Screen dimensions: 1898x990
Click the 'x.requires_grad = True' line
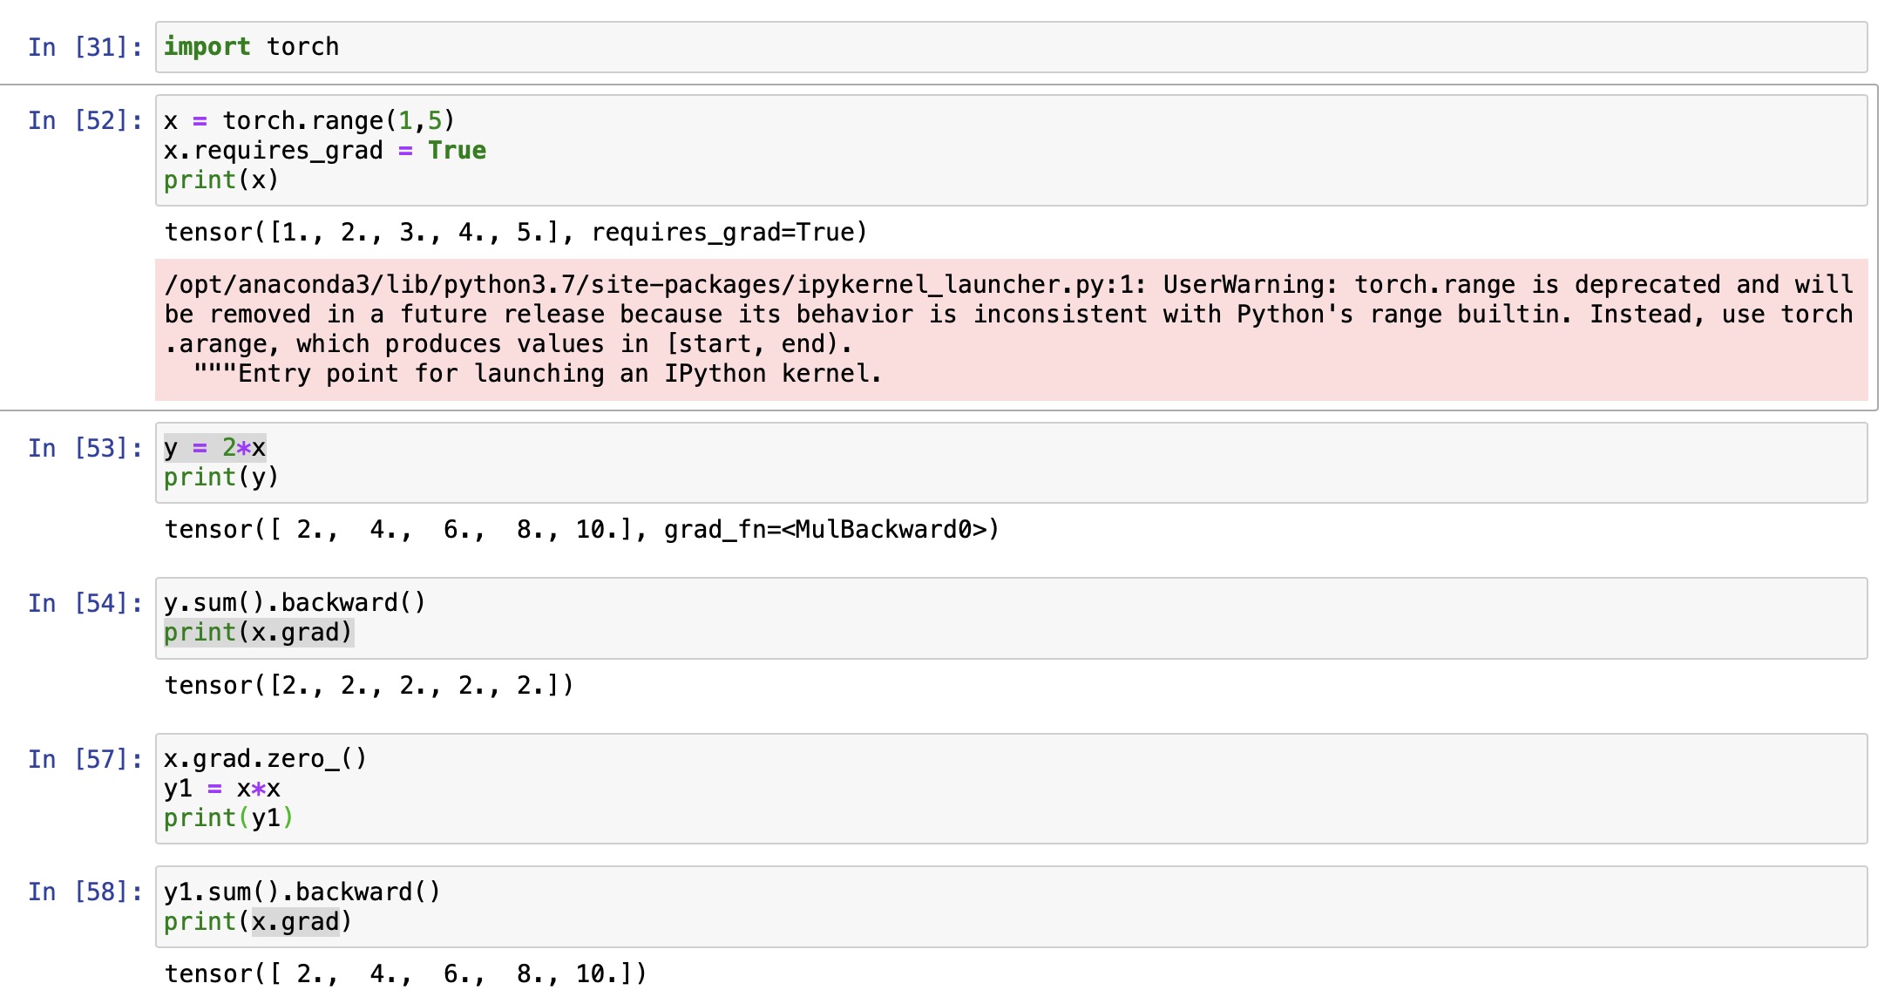[324, 151]
